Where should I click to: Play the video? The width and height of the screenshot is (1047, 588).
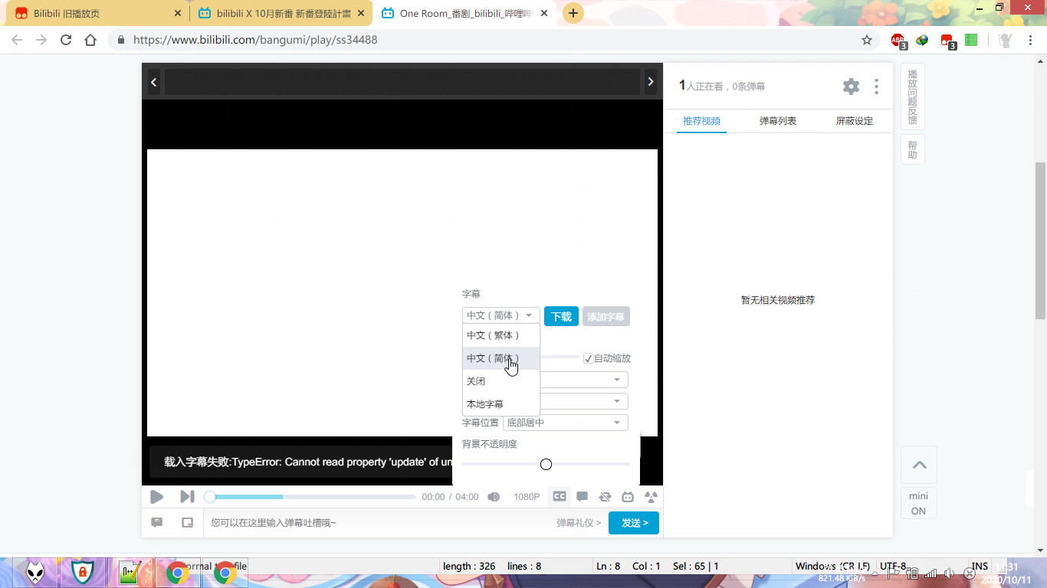tap(156, 496)
